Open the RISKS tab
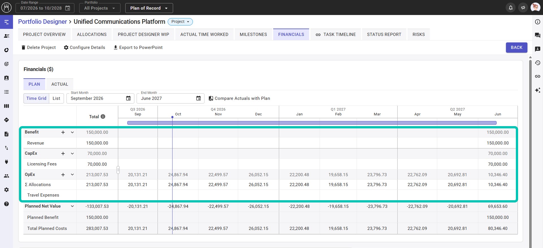This screenshot has height=248, width=543. pos(419,34)
